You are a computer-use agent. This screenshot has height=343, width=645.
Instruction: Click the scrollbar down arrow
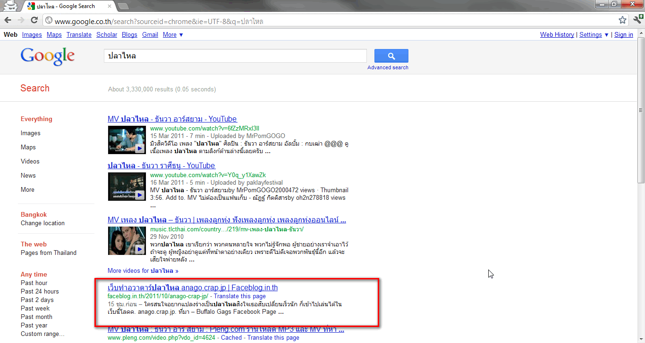641,339
